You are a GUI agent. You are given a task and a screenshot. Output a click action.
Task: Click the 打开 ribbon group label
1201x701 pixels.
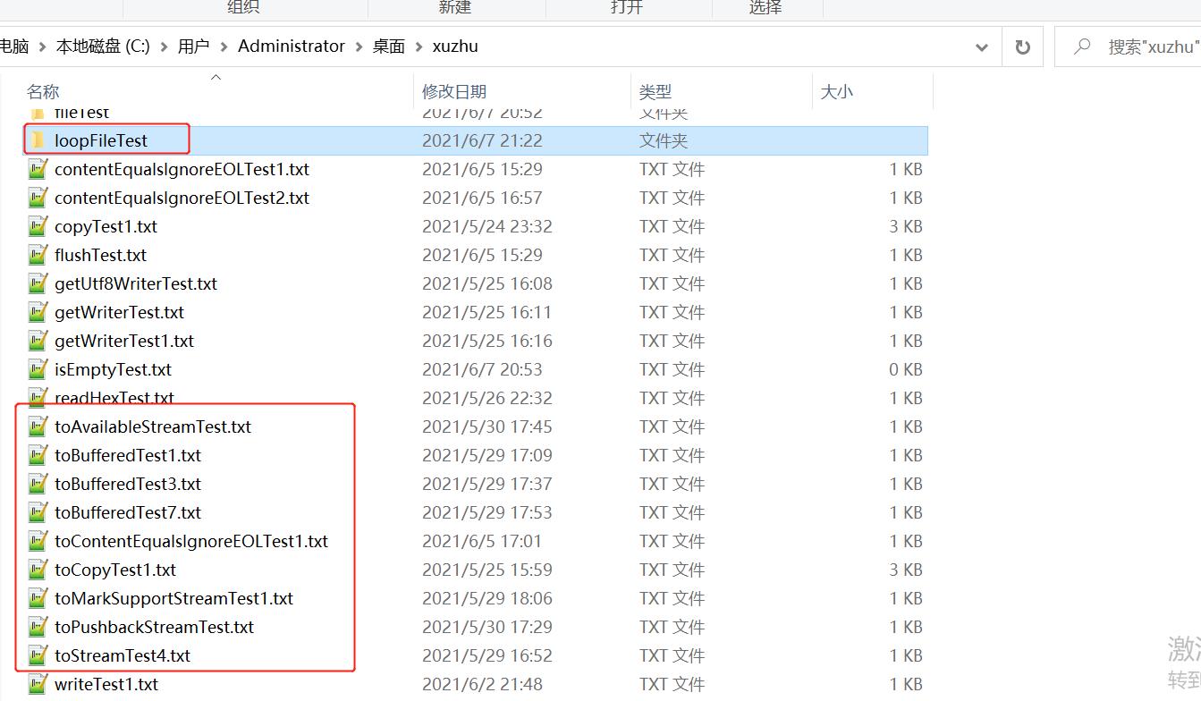(627, 7)
